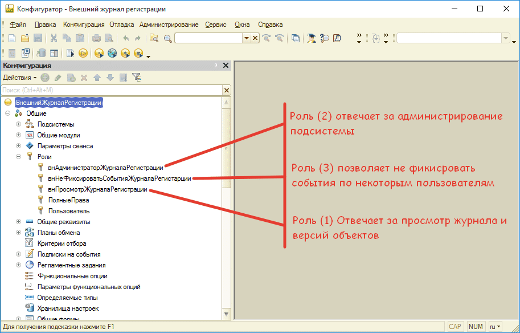The width and height of the screenshot is (520, 333).
Task: Click the update database configuration icon
Action: [x=40, y=53]
